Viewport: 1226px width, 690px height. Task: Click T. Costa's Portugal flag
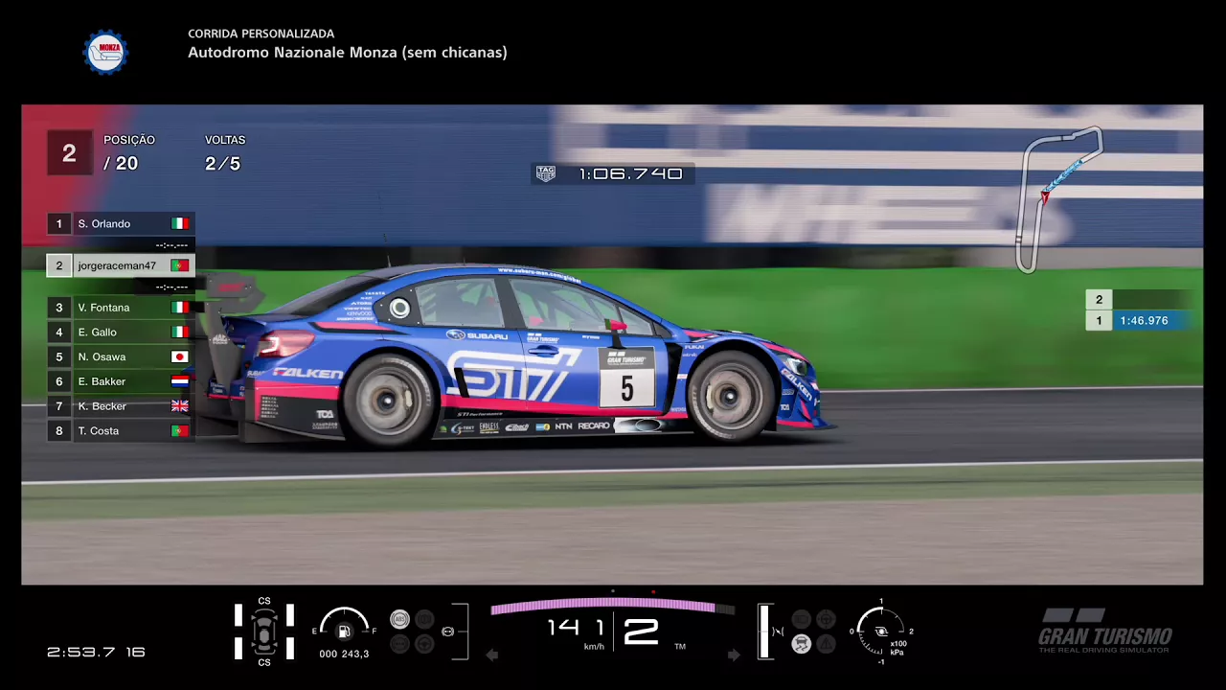coord(180,431)
